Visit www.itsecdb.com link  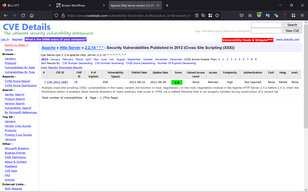pos(288,39)
